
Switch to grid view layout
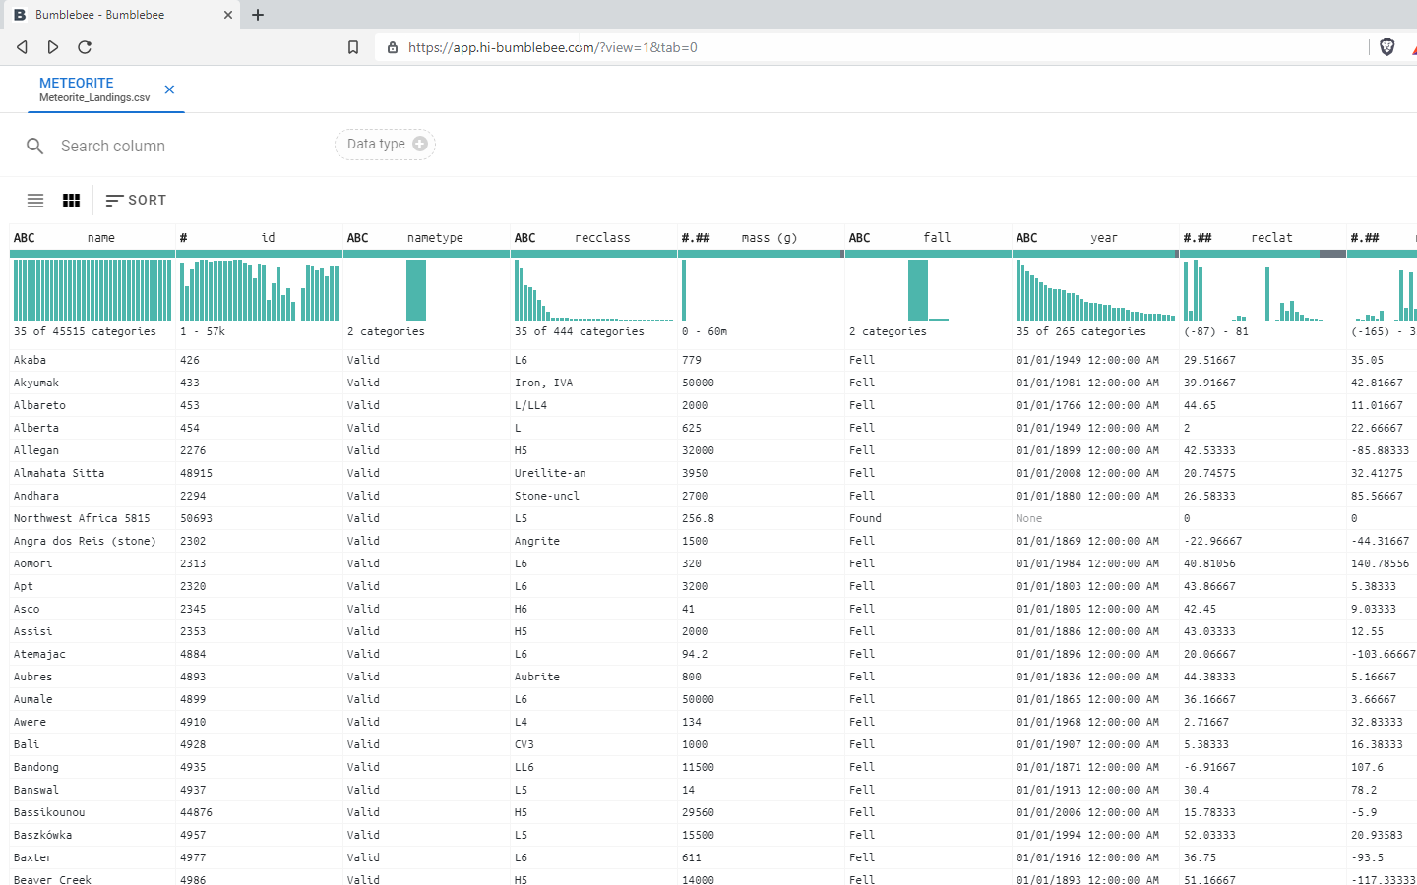tap(71, 200)
